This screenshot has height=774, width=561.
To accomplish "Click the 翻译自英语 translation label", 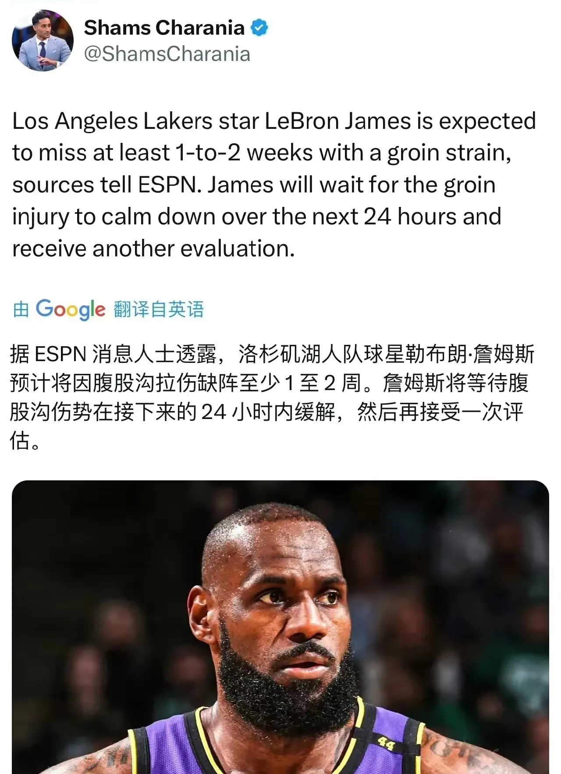I will click(x=159, y=309).
